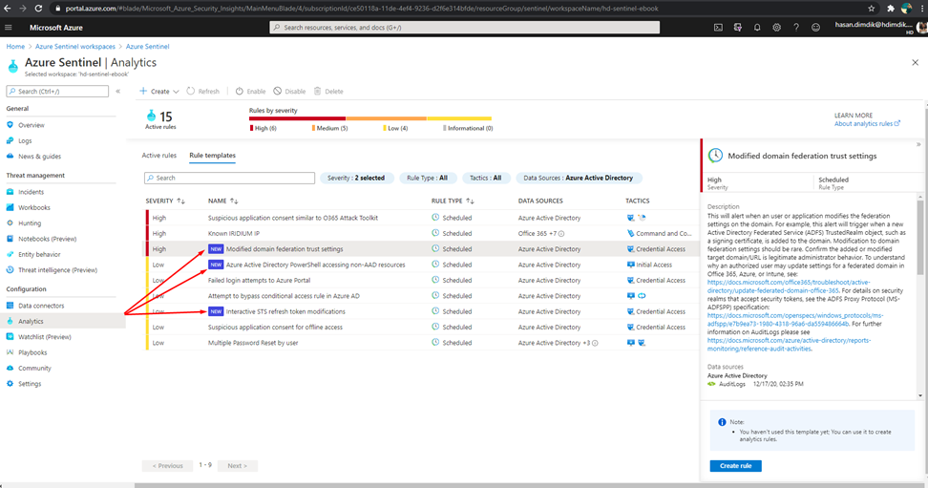928x488 pixels.
Task: Open Settings in the sidebar
Action: pos(30,384)
